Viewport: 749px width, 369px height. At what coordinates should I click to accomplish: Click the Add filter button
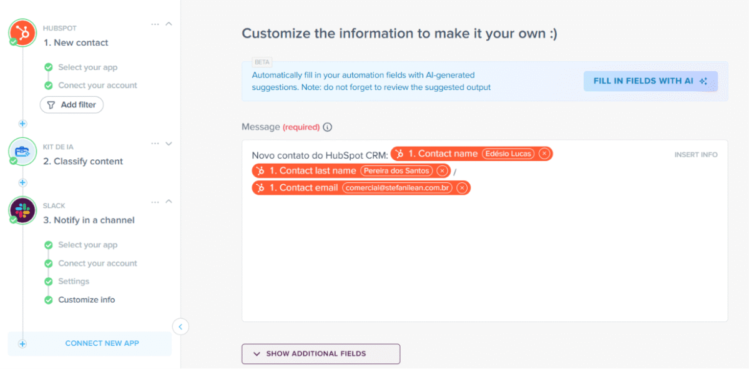point(72,105)
